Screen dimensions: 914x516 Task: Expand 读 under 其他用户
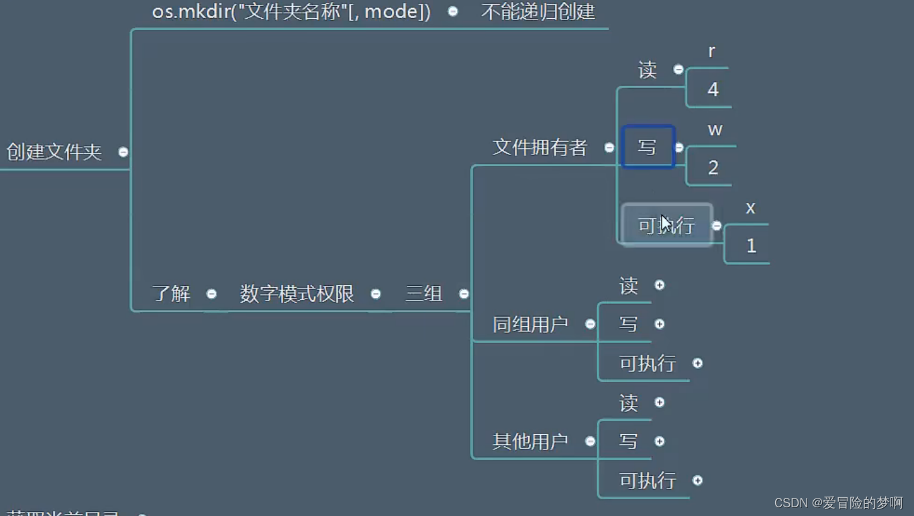[x=660, y=403]
